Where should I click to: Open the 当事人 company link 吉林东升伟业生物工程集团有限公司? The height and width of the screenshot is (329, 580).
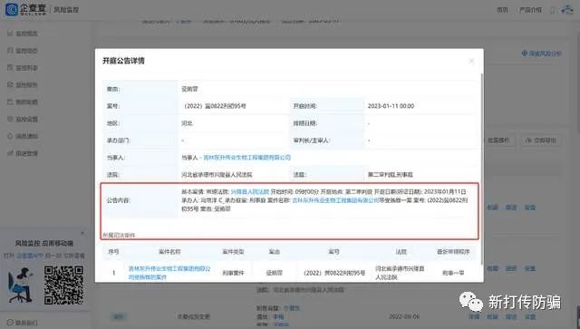point(247,158)
